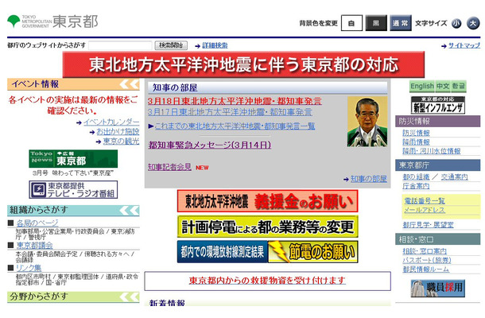Open 都庁見学・展望室 link
The width and height of the screenshot is (485, 318).
pos(428,225)
